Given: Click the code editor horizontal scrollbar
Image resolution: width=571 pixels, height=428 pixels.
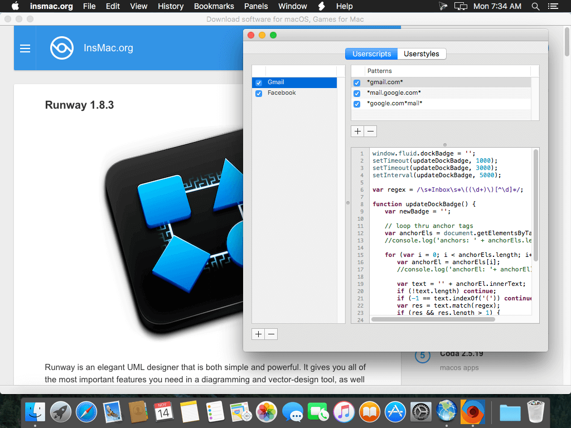Looking at the screenshot, I should pyautogui.click(x=433, y=319).
